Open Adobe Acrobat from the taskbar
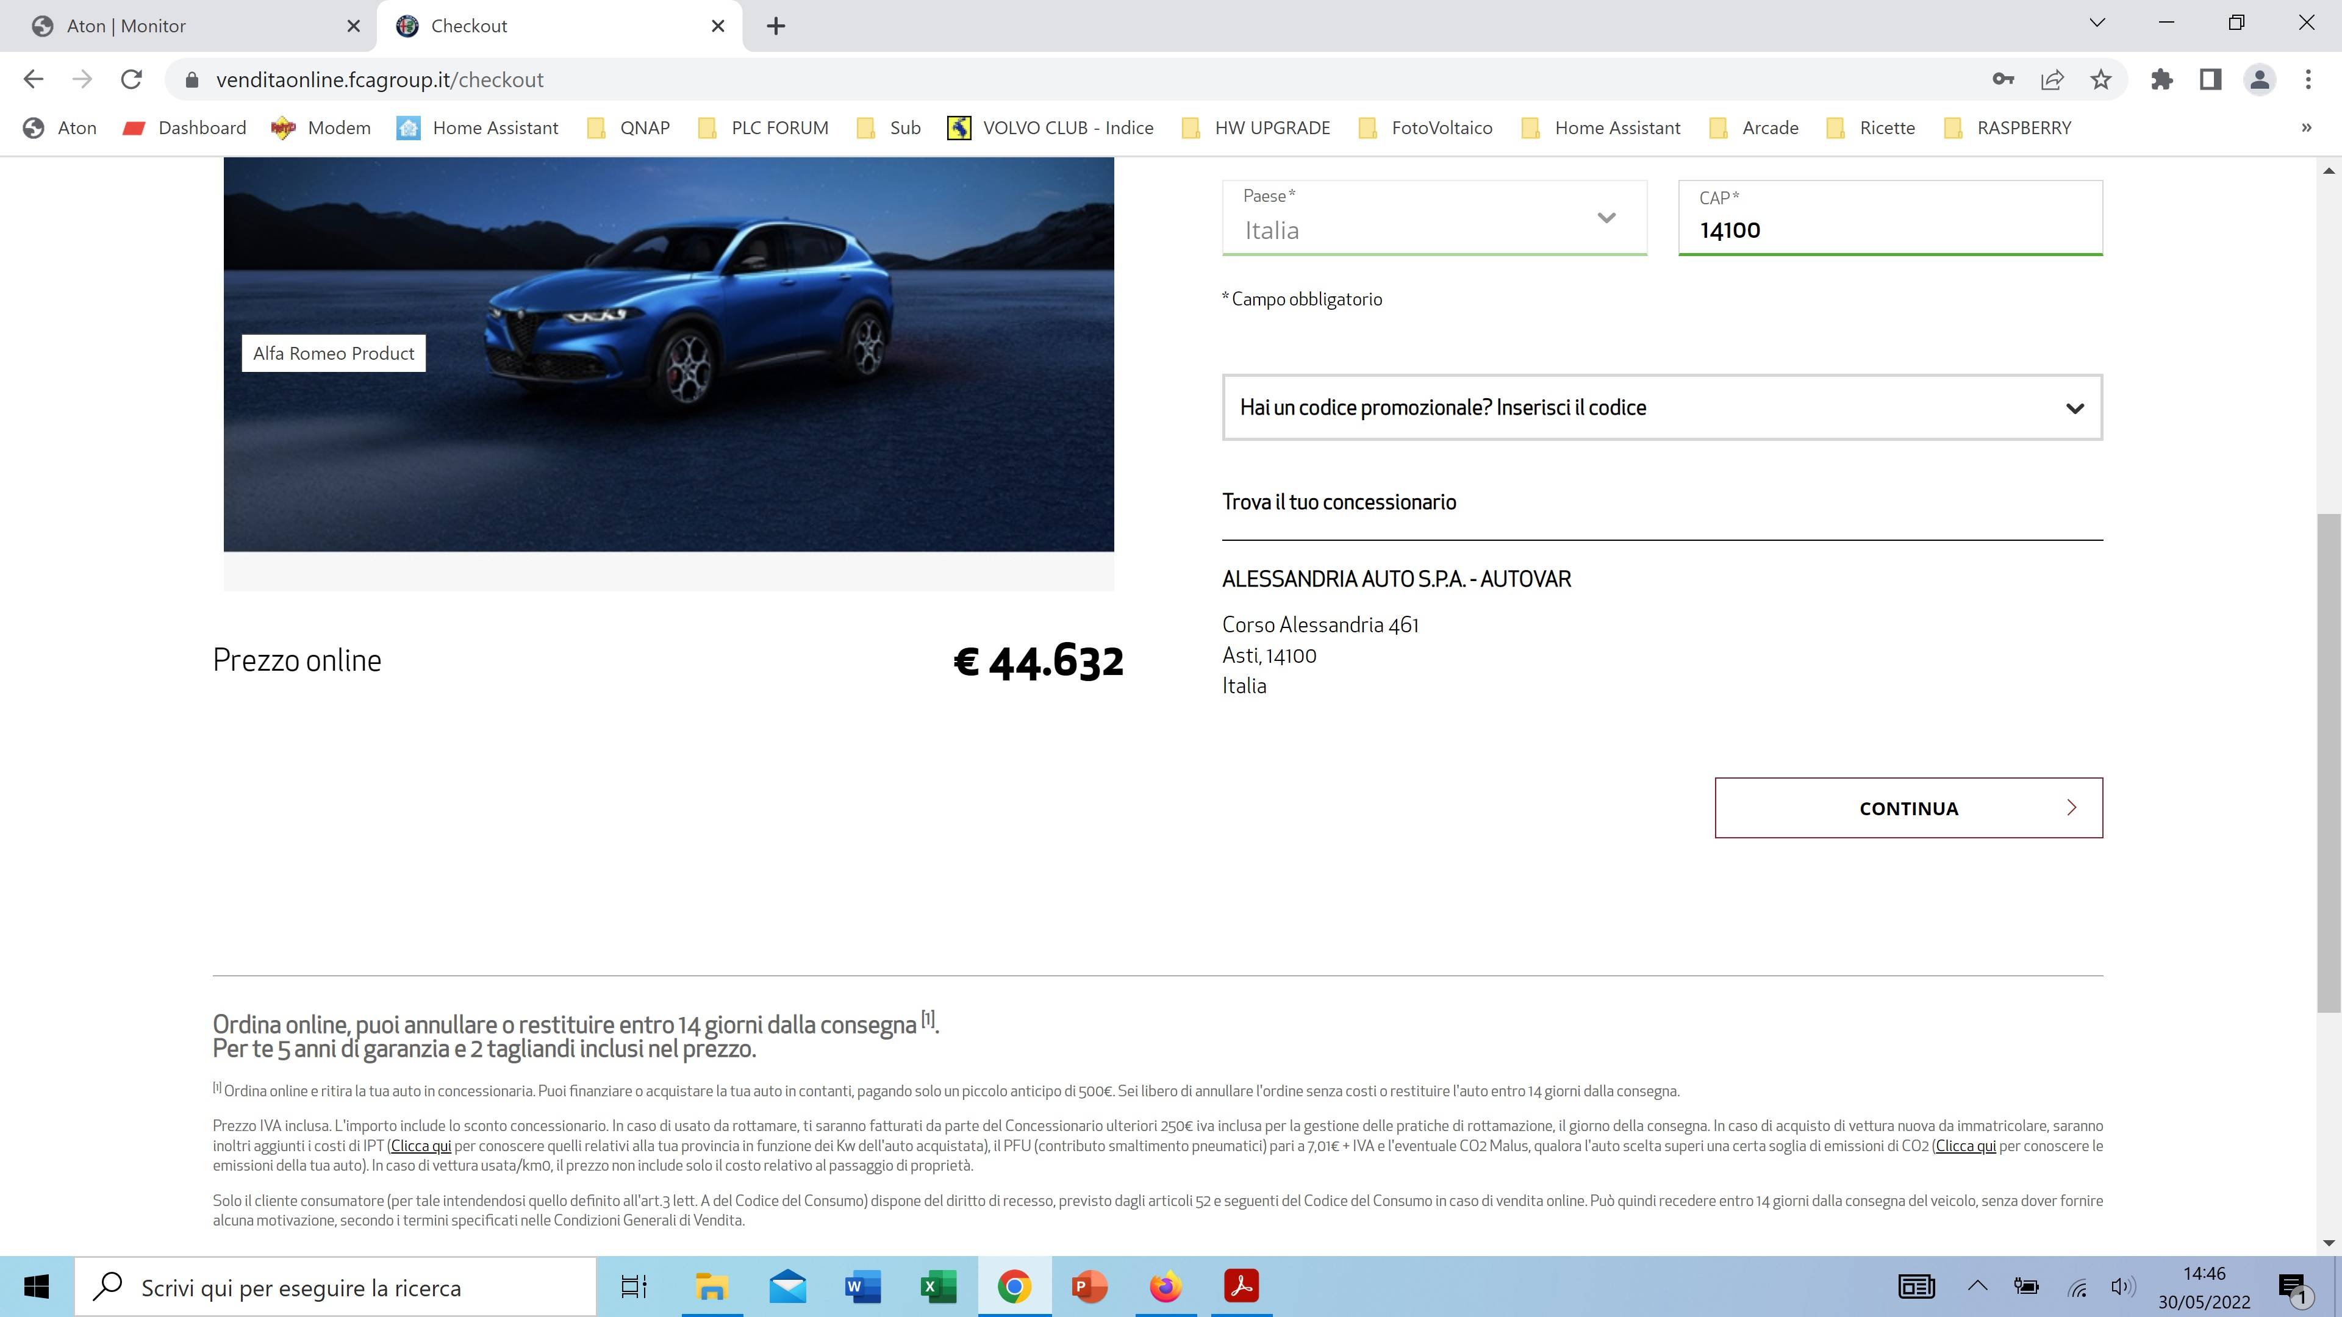Viewport: 2342px width, 1317px height. point(1241,1287)
